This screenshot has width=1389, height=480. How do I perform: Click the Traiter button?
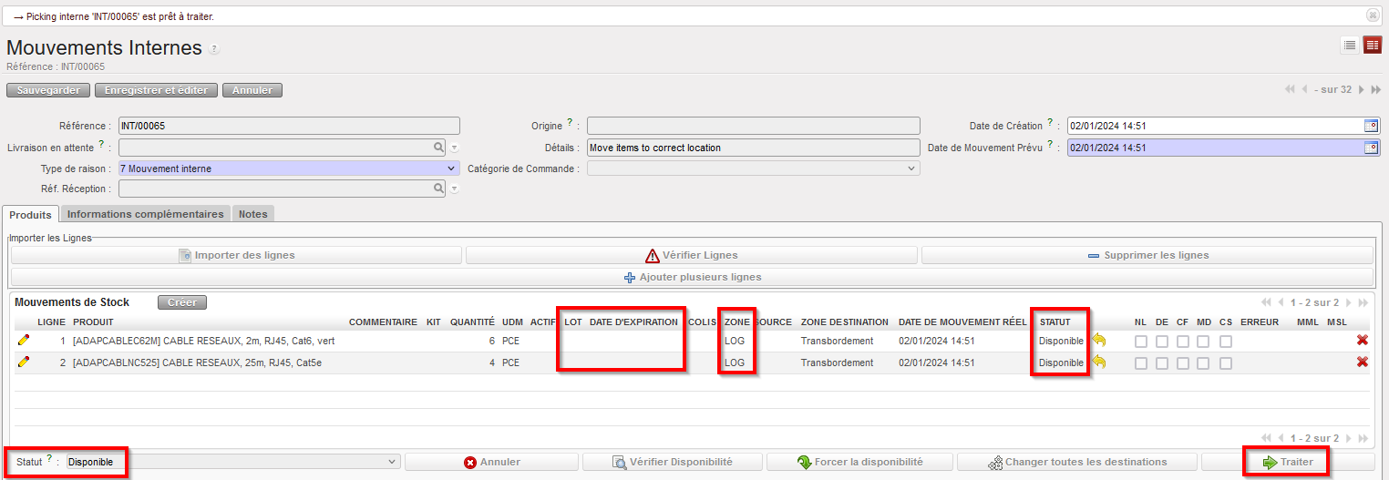point(1287,462)
